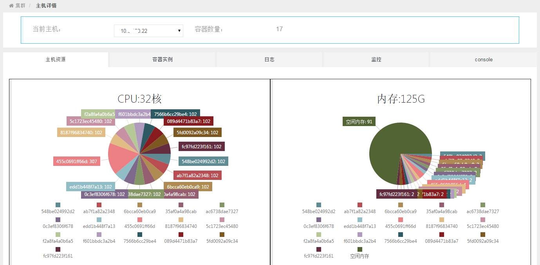Click CPU pie label fc97fd223f161: 102
Image resolution: width=540 pixels, height=265 pixels.
(x=202, y=147)
